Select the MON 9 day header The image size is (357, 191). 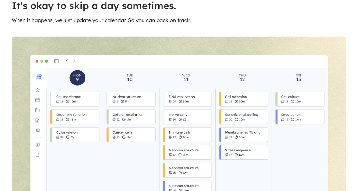pos(77,78)
